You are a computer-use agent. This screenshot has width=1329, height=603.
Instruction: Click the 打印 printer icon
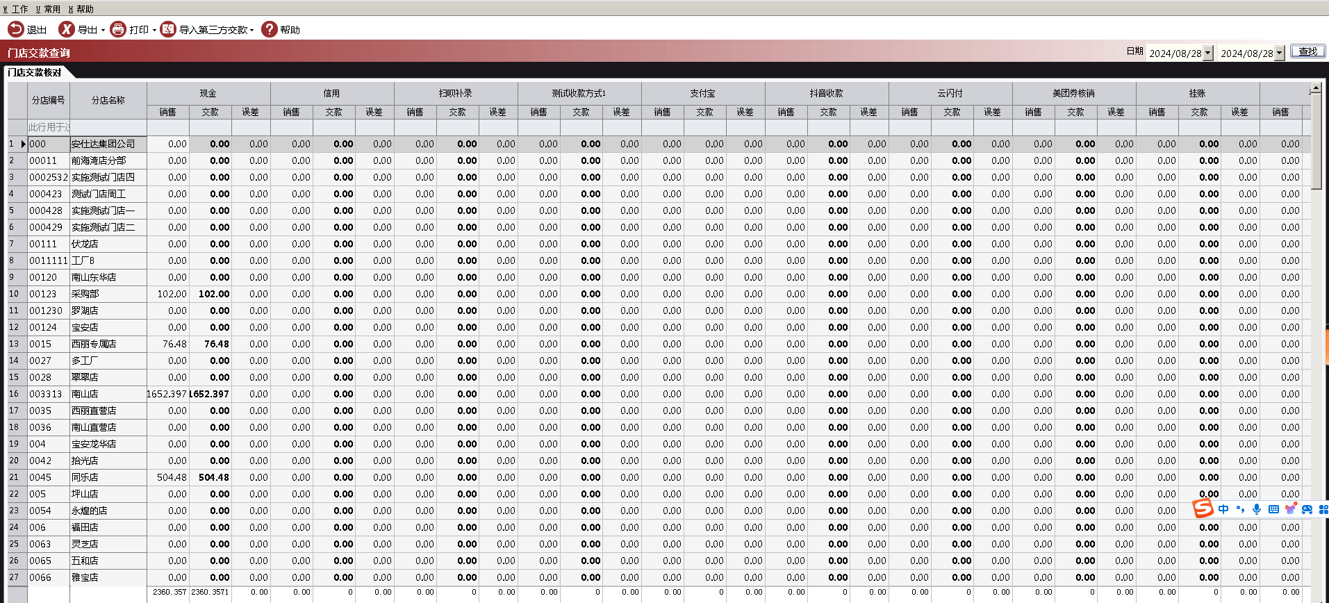[118, 29]
